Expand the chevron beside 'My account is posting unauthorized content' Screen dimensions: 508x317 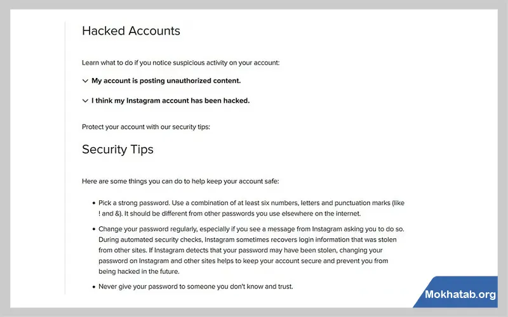pos(85,81)
